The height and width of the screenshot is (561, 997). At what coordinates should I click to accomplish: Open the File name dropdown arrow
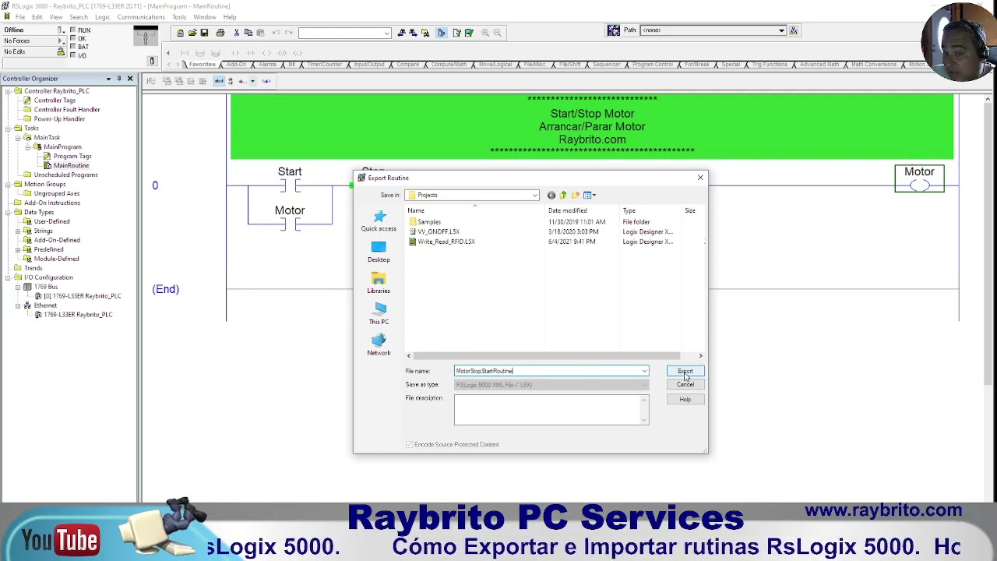(x=644, y=371)
